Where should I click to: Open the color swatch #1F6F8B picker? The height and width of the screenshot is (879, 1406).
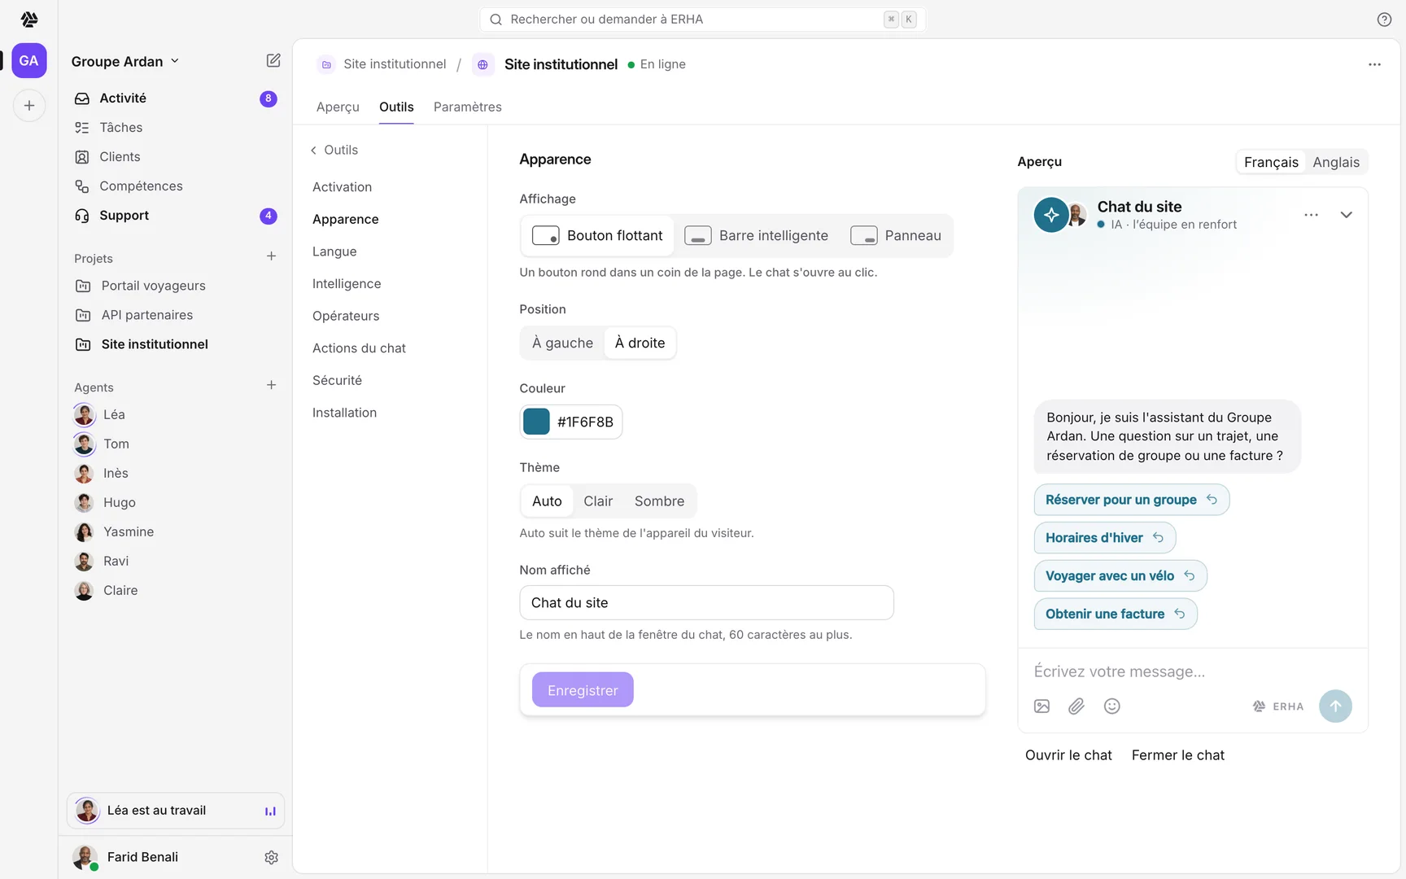[571, 422]
